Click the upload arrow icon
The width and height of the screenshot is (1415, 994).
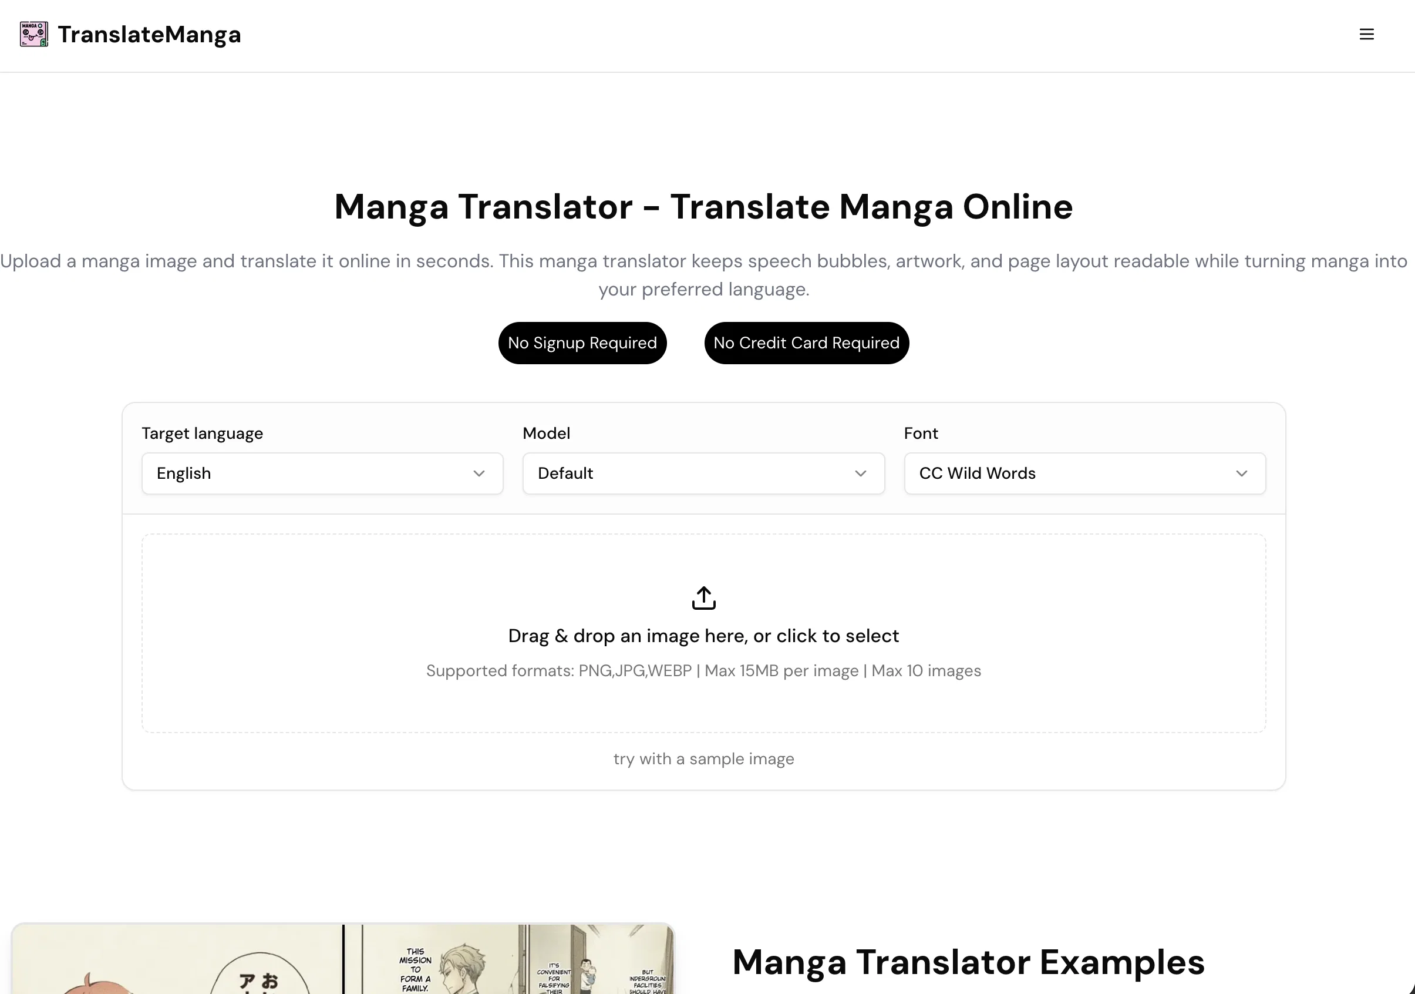point(704,597)
